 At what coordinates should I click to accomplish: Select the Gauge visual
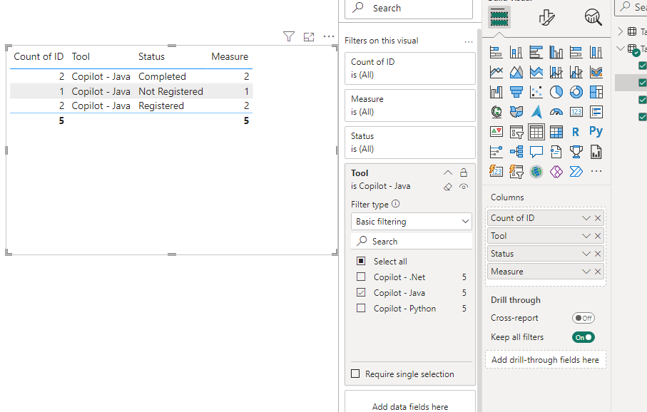click(556, 112)
